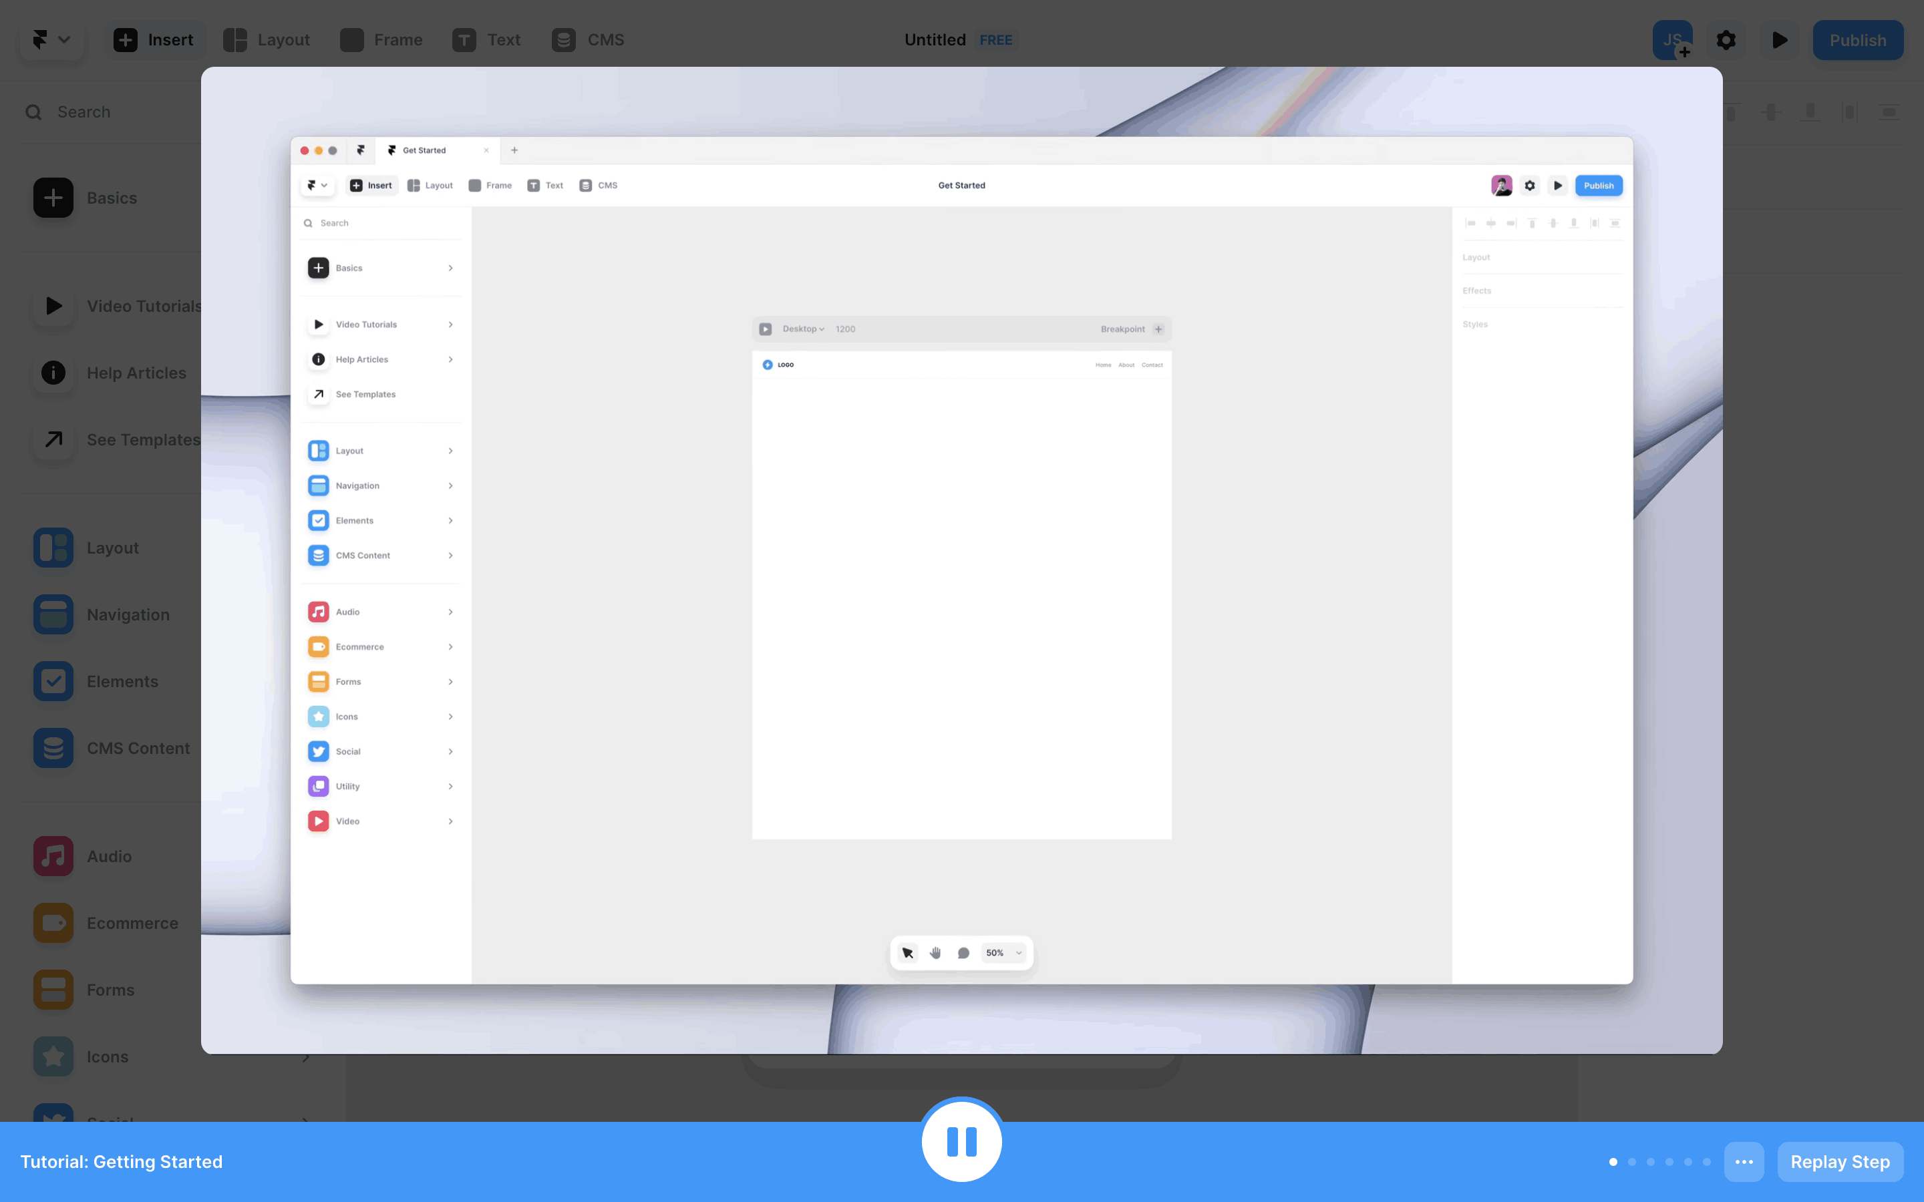Jump to second tutorial step dot

(x=1631, y=1161)
